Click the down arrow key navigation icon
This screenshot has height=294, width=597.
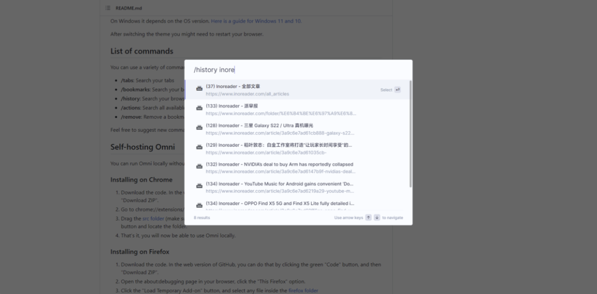coord(376,218)
